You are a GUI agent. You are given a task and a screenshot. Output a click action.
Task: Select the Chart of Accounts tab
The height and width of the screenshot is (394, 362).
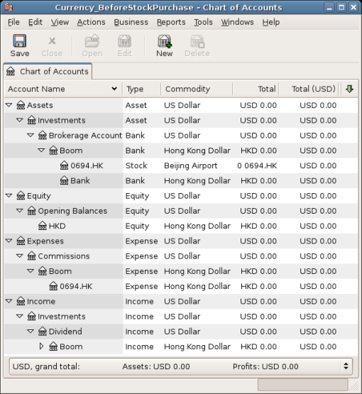48,72
